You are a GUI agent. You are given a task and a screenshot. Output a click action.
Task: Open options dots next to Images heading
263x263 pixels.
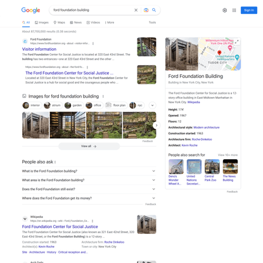coord(103,96)
